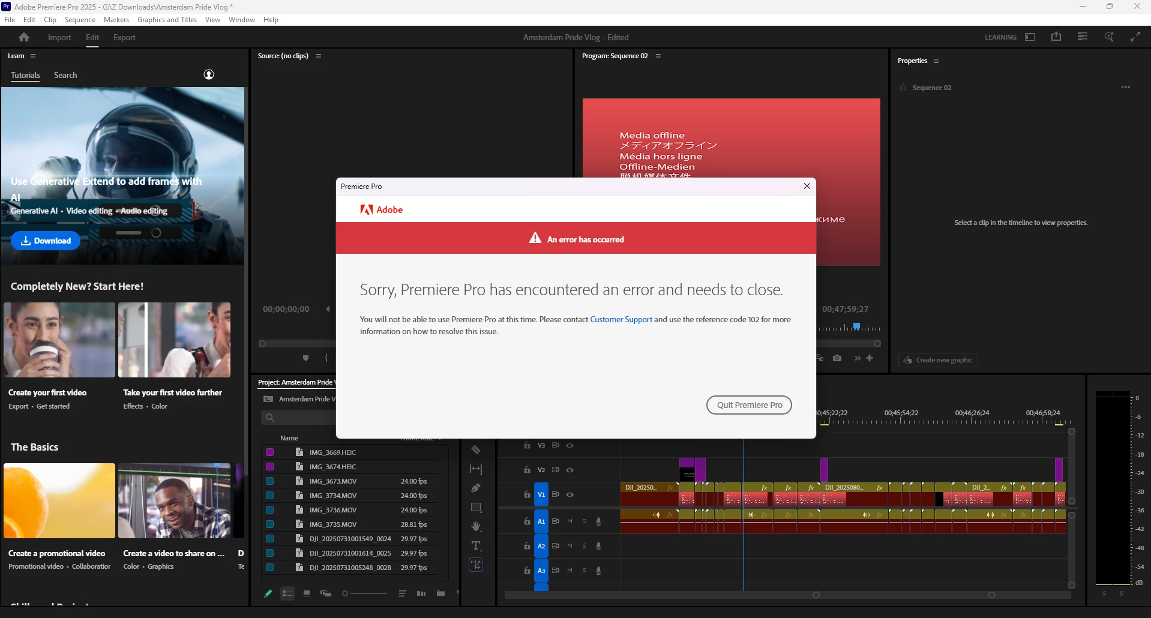Solo audio track A3
Image resolution: width=1151 pixels, height=618 pixels.
coord(584,571)
